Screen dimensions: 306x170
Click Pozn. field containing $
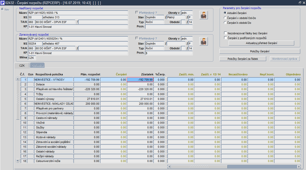point(169,53)
